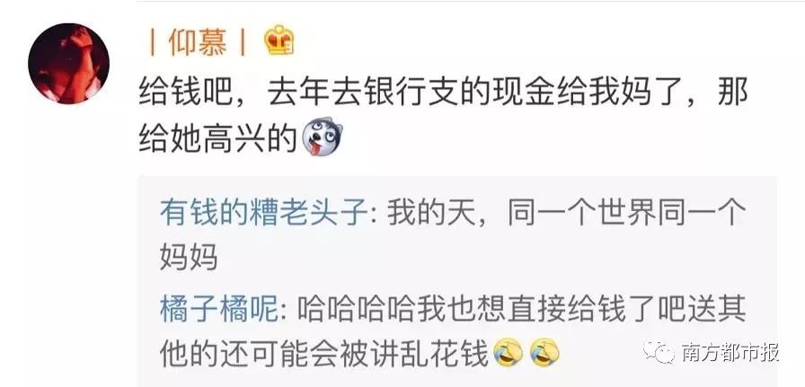The height and width of the screenshot is (387, 805).
Task: Click the second laughing-crying emoji
Action: click(x=544, y=354)
